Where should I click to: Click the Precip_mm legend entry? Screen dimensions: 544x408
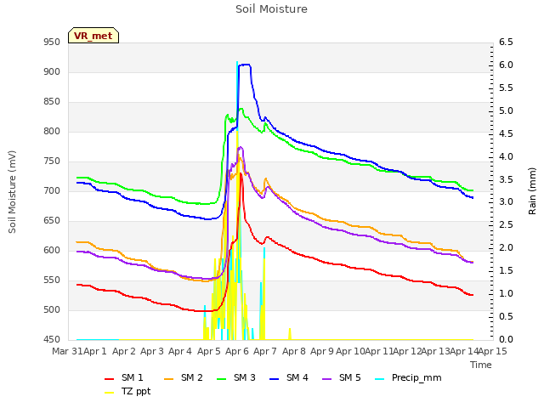[x=408, y=377]
